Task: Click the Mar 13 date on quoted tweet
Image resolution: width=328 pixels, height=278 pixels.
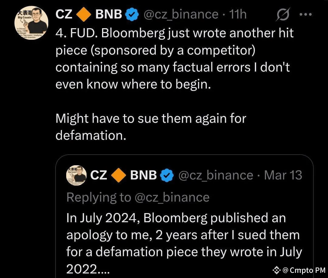Action: click(283, 175)
